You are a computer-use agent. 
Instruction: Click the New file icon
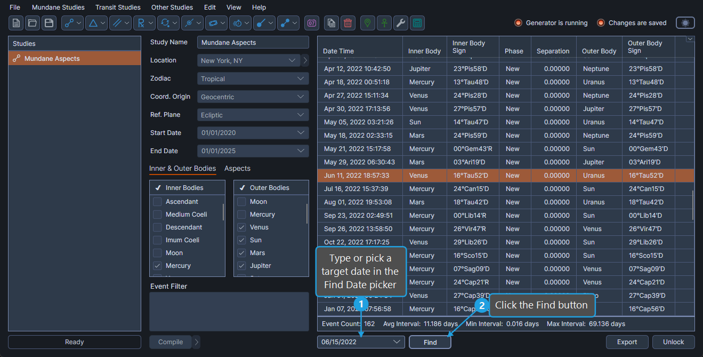tap(16, 23)
